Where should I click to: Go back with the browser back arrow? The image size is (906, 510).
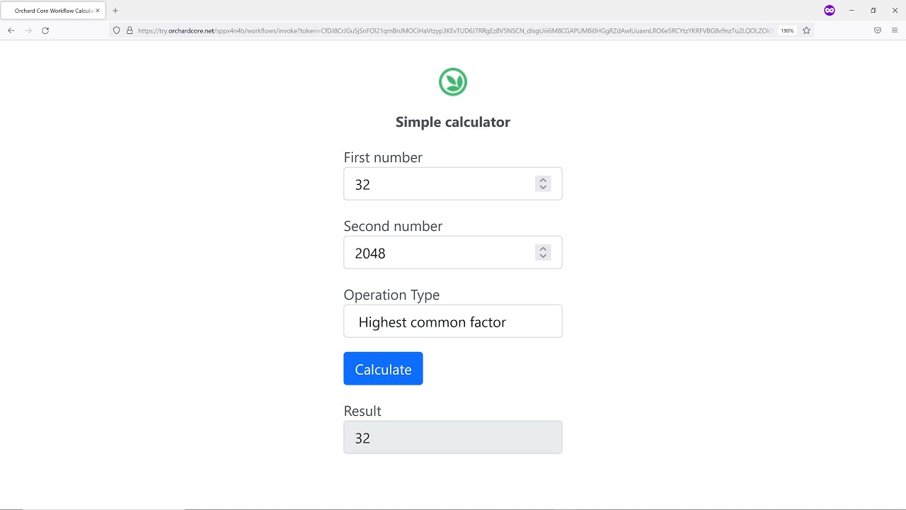coord(11,30)
